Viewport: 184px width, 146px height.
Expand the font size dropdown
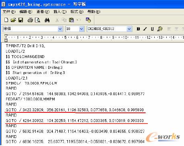coord(81,29)
